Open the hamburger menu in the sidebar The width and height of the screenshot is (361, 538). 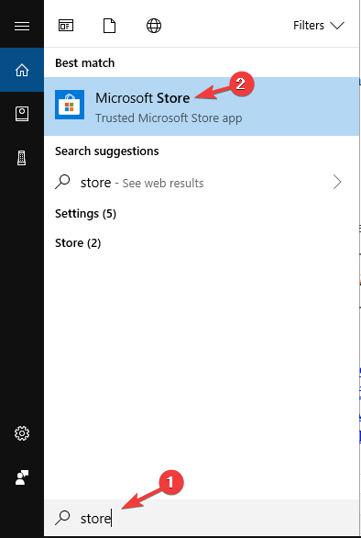pos(22,26)
